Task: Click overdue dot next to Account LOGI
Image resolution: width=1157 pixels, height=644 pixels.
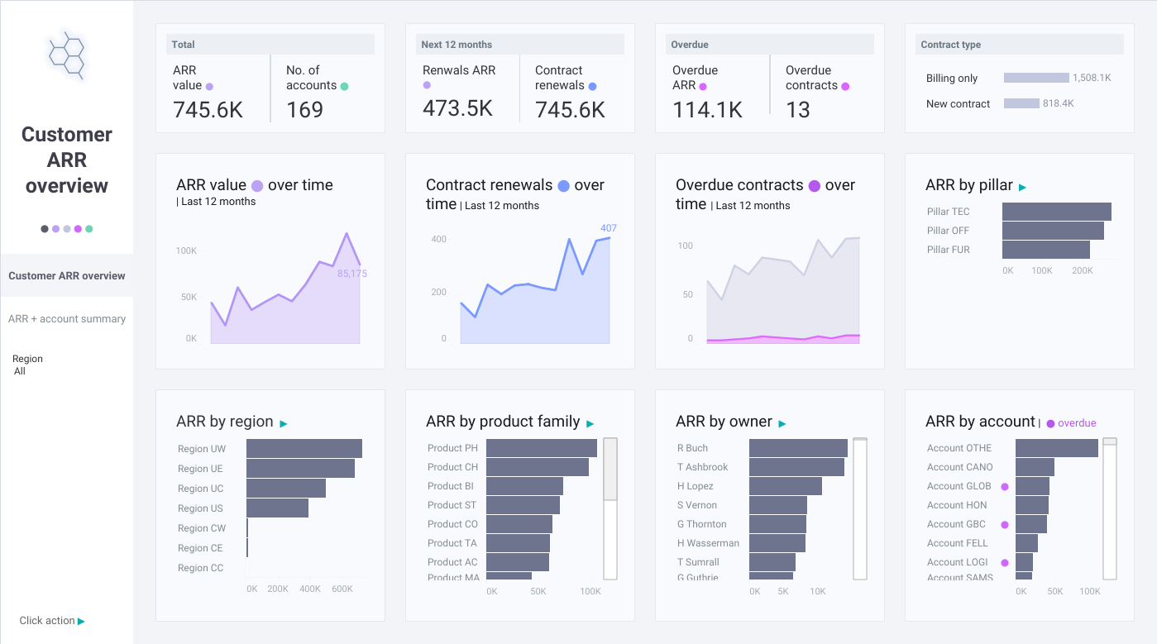Action: point(1005,563)
